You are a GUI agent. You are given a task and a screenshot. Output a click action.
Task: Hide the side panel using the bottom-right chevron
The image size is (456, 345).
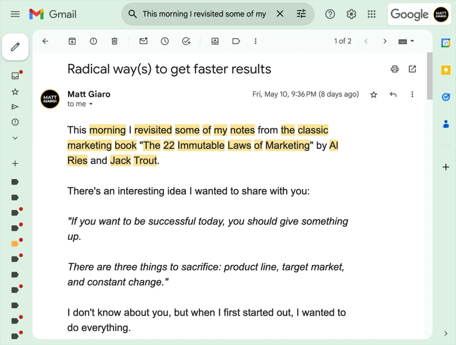click(446, 333)
